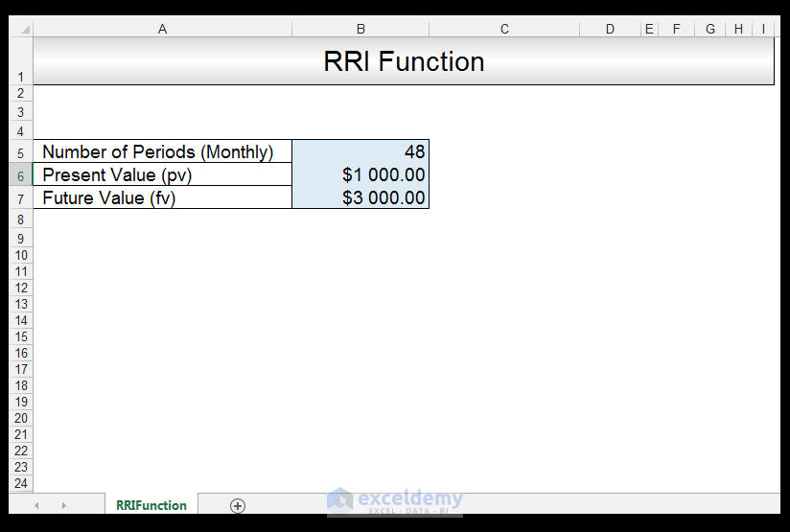The width and height of the screenshot is (790, 532).
Task: Add a new sheet with plus icon
Action: [238, 505]
